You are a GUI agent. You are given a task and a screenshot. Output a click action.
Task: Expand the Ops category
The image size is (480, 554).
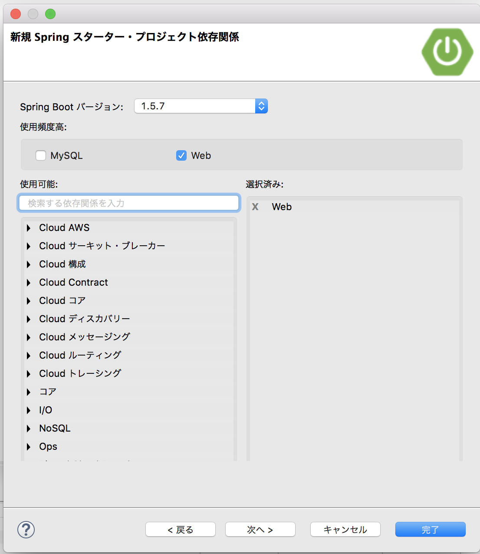(29, 447)
